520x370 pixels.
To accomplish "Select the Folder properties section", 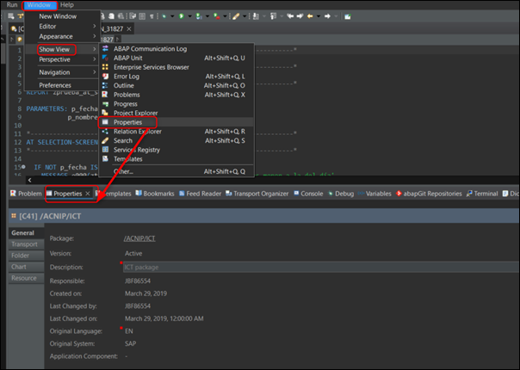I will 26,256.
